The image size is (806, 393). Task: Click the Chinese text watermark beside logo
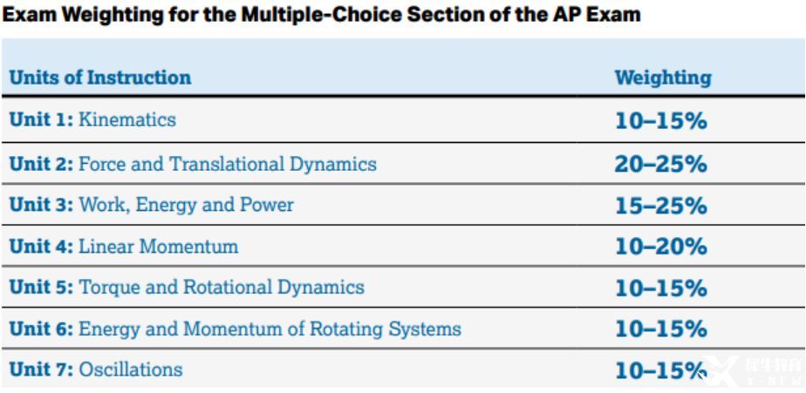pos(772,366)
